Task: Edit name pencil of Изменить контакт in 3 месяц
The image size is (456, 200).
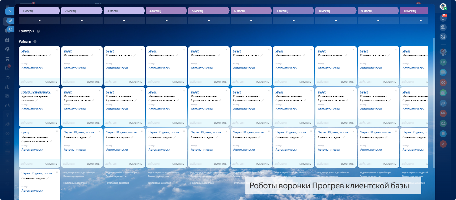Action: pyautogui.click(x=134, y=55)
